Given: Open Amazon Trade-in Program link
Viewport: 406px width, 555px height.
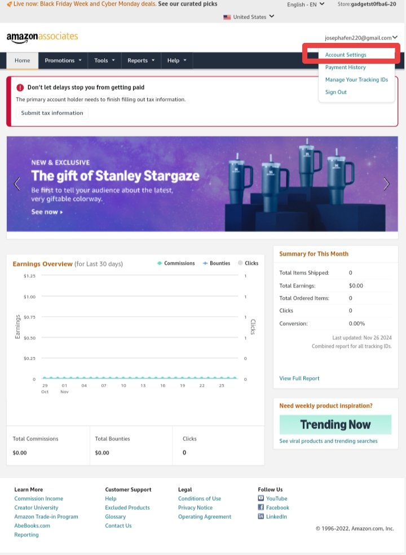Looking at the screenshot, I should 46,517.
